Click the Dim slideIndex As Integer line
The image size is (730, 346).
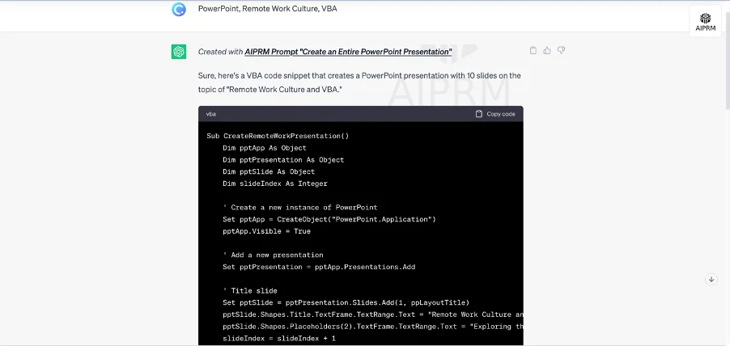point(274,184)
